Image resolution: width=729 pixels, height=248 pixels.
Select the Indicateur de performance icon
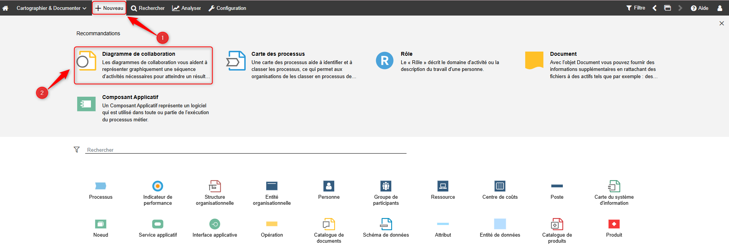pyautogui.click(x=157, y=186)
